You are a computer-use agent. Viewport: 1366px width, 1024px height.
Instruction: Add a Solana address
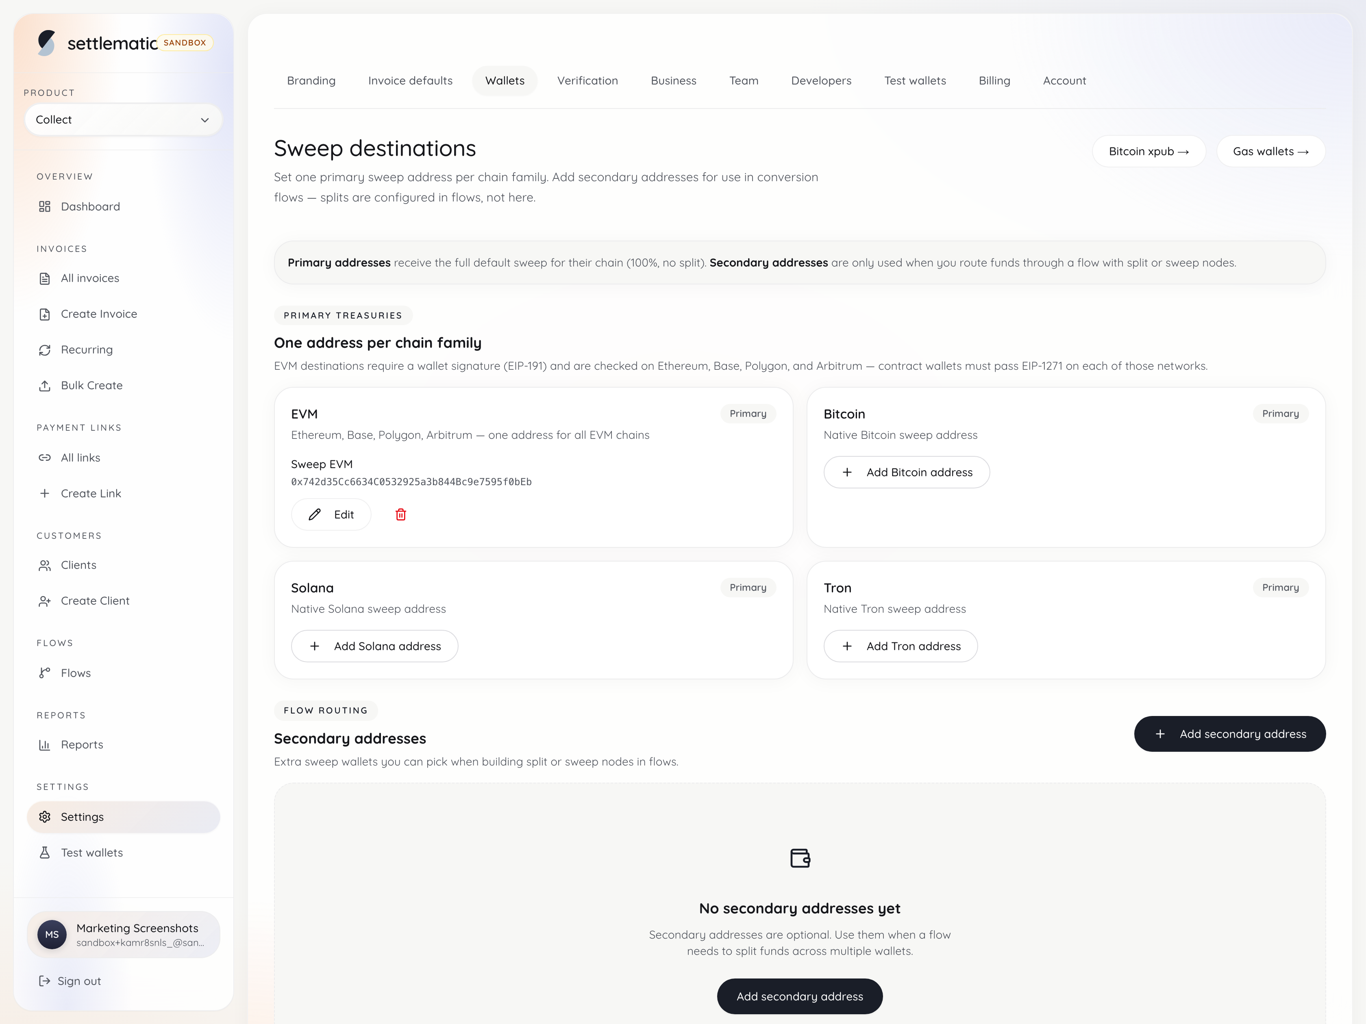pos(374,646)
